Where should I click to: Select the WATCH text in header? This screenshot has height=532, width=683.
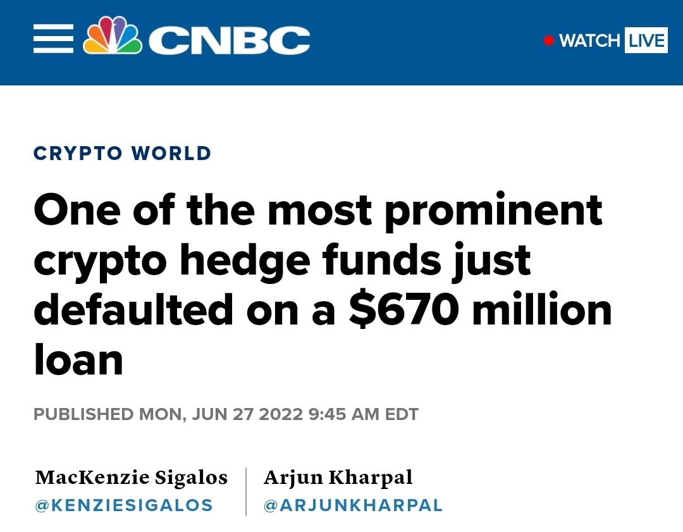[x=589, y=40]
